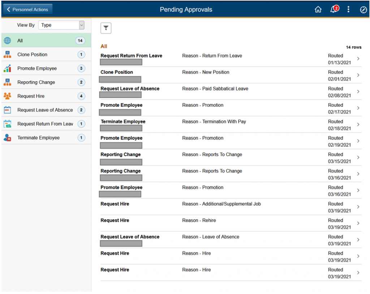Click the orange 'All' list heading
Viewport: 370px width, 294px height.
click(x=104, y=46)
